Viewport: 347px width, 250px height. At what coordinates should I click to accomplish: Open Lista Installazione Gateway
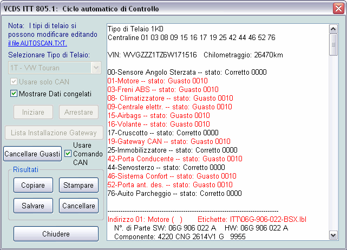pyautogui.click(x=54, y=133)
